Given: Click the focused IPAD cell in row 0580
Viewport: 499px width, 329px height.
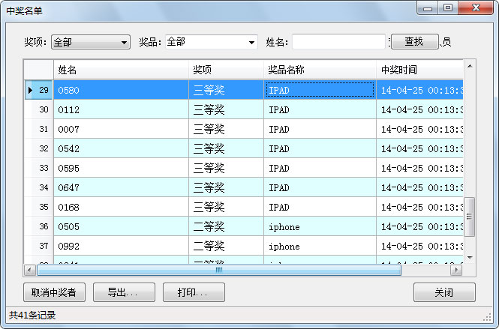Looking at the screenshot, I should [320, 90].
